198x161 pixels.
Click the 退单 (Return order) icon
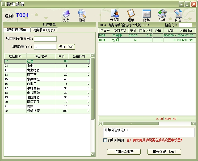pyautogui.click(x=131, y=15)
